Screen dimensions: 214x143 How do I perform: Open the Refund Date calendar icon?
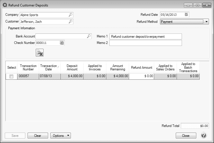[186, 15]
